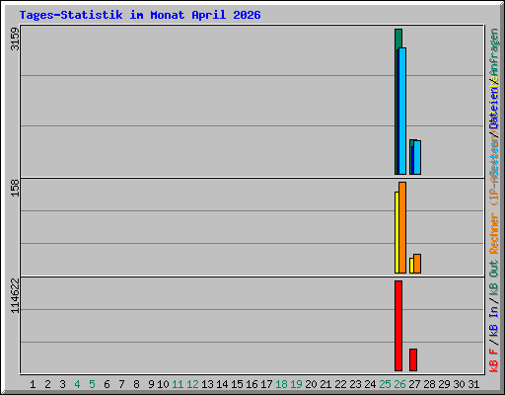
Task: Click green day label 26 on the x-axis
Action: pos(399,384)
